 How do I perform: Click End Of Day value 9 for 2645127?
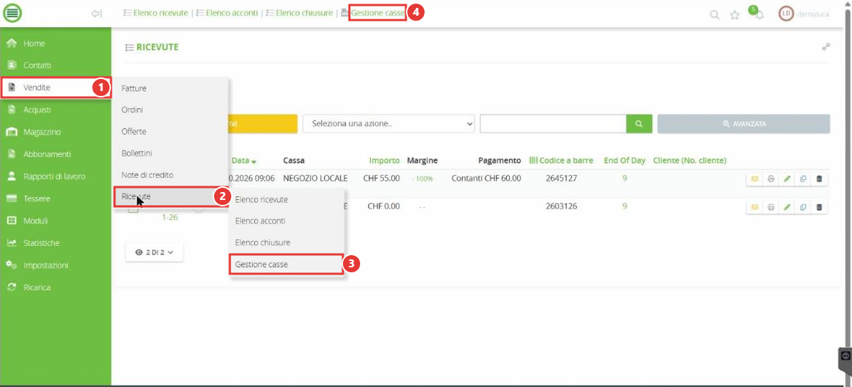pyautogui.click(x=624, y=178)
